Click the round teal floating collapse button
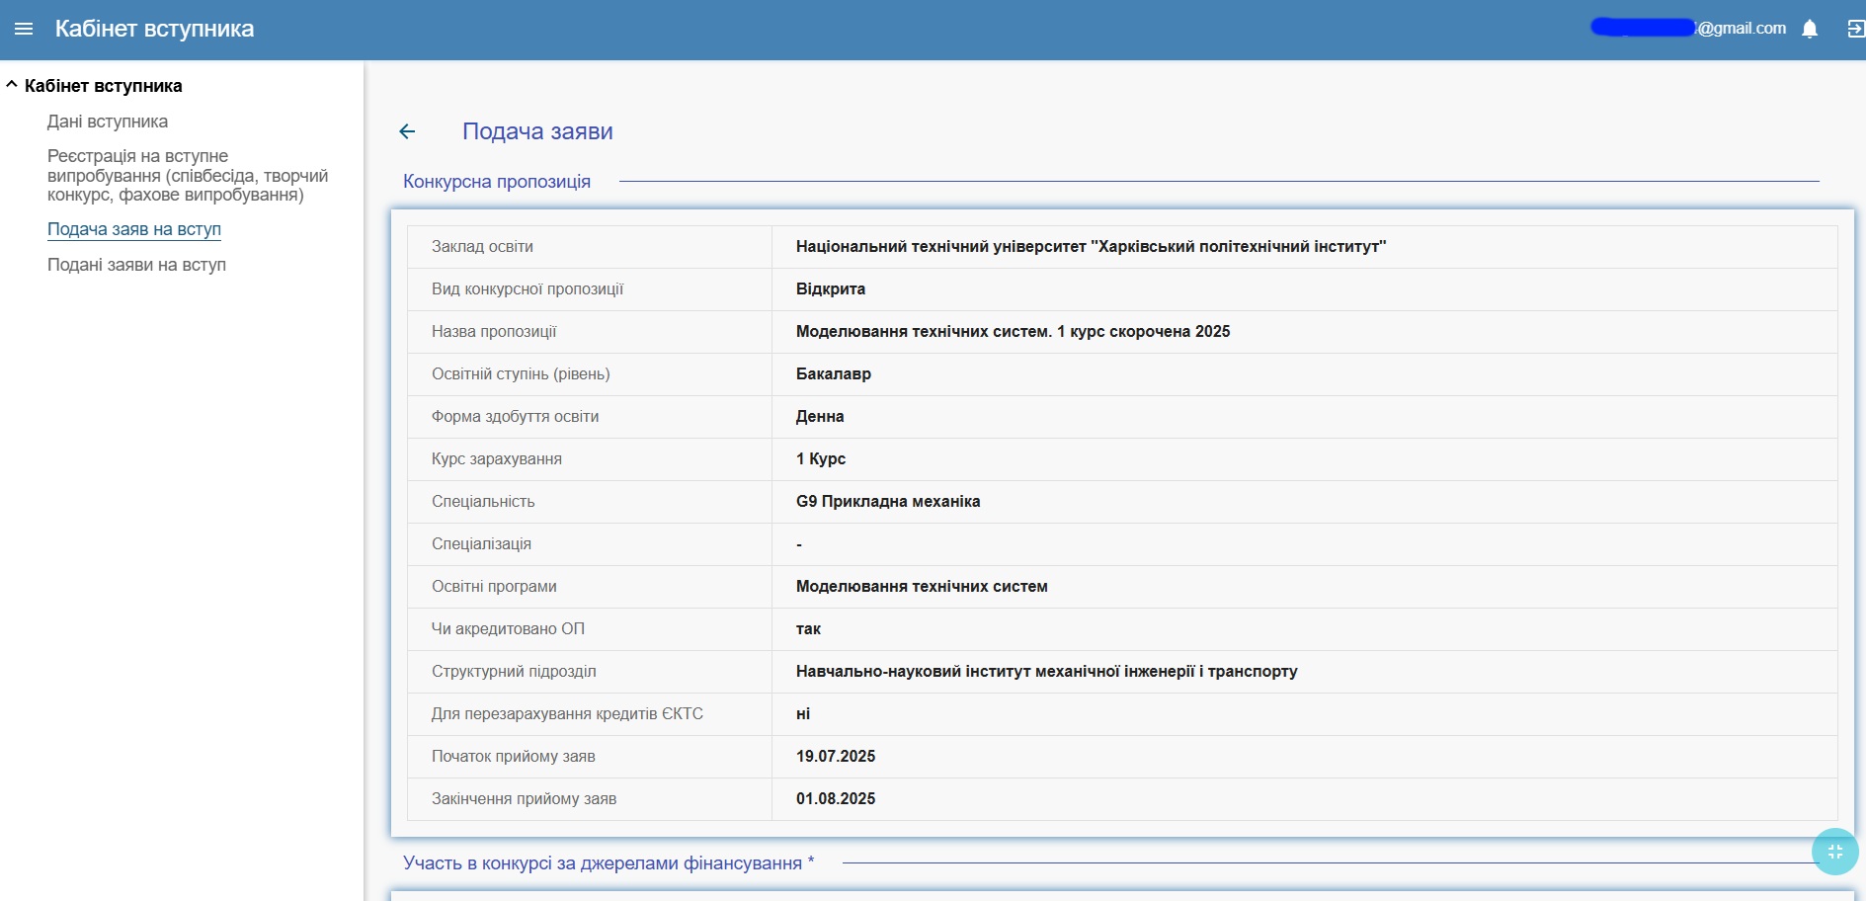 (x=1834, y=852)
